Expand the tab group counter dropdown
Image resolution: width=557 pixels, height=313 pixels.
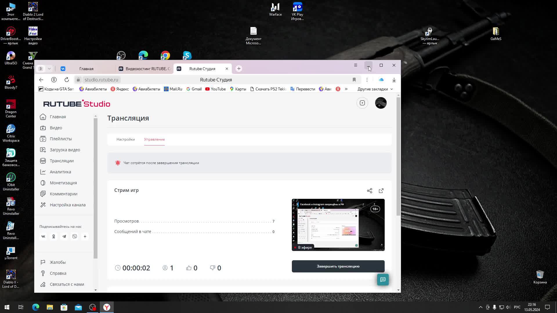[x=49, y=69]
